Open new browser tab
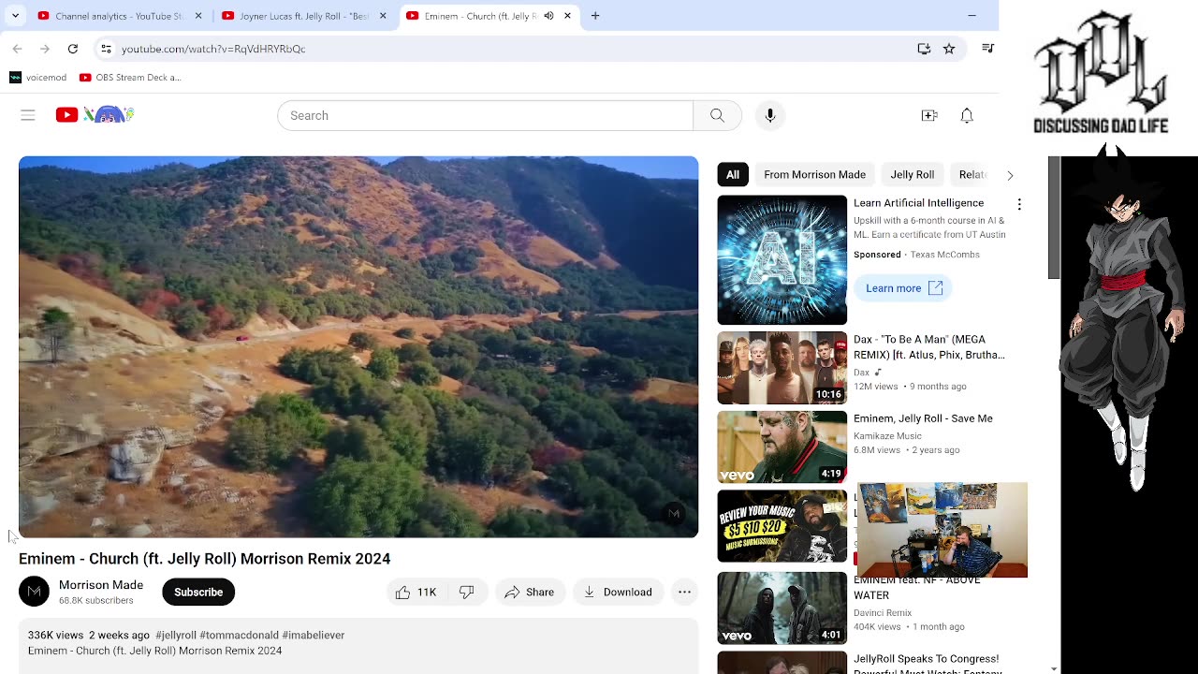Screen dimensions: 1198x674 click(595, 16)
